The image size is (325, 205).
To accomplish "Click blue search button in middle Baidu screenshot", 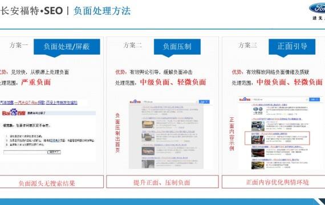I will click(x=204, y=102).
